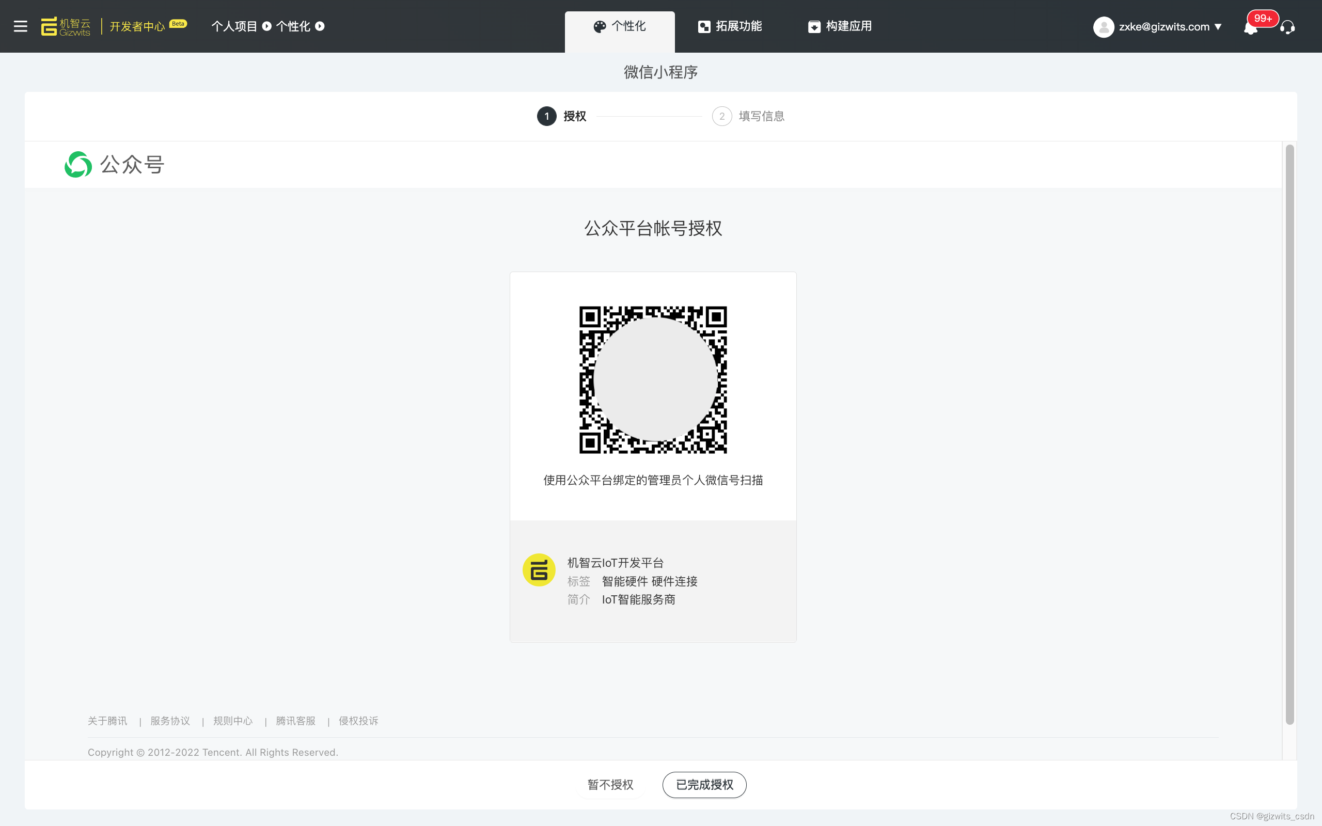Viewport: 1322px width, 826px height.
Task: Open the 腾讯客服 footer link
Action: (x=295, y=721)
